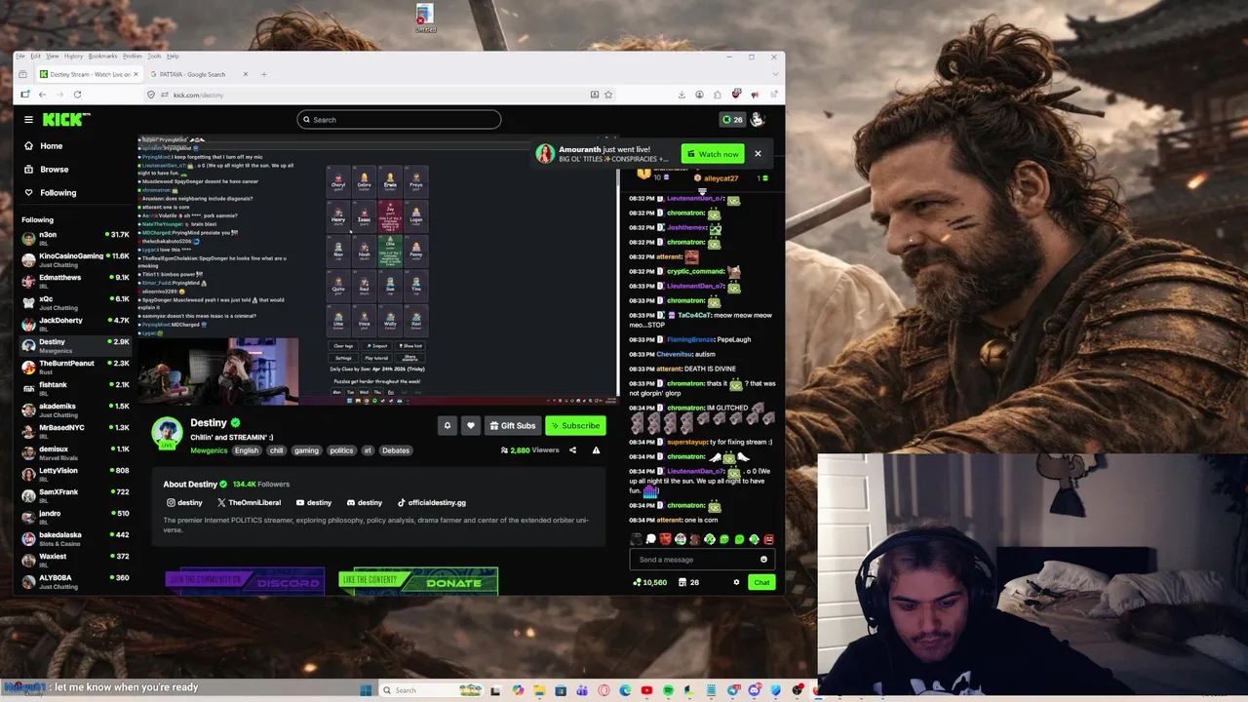Viewport: 1248px width, 702px height.
Task: Click the Discord community banner
Action: (245, 581)
